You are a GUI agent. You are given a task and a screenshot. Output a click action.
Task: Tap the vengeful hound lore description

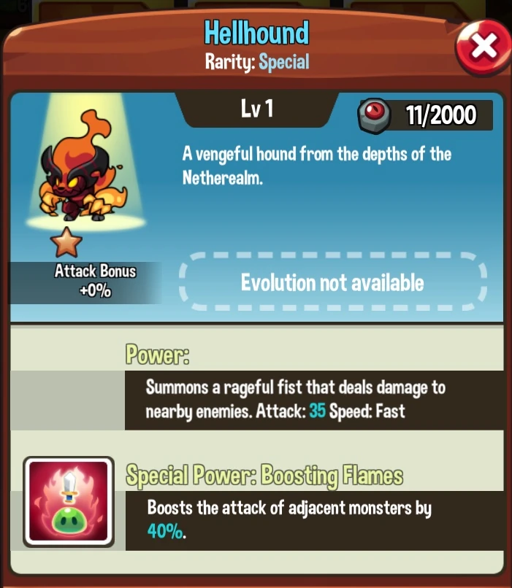(316, 166)
